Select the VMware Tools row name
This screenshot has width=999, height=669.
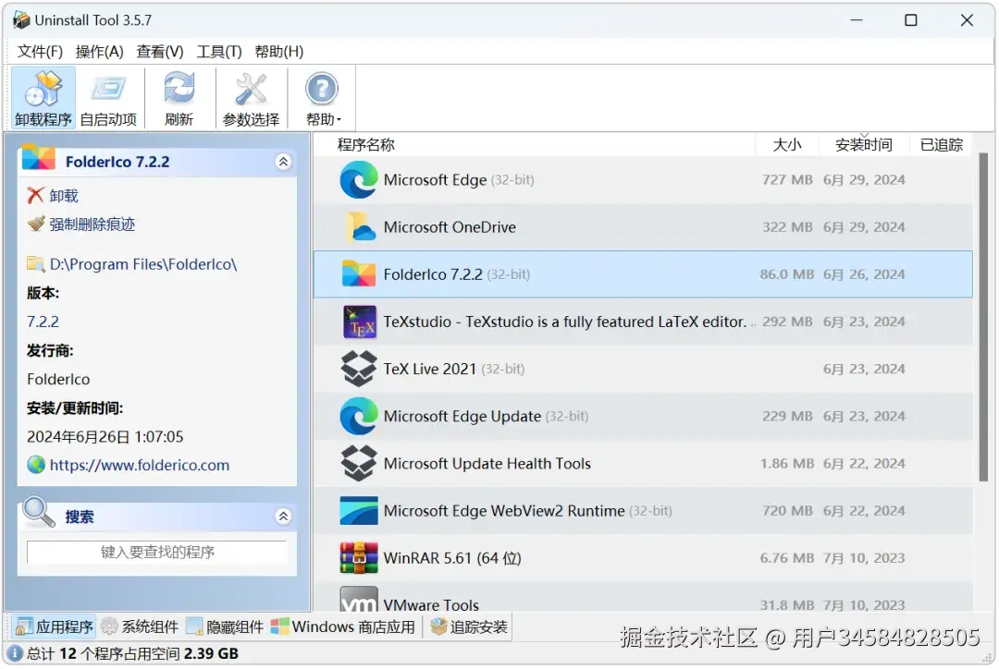point(431,604)
